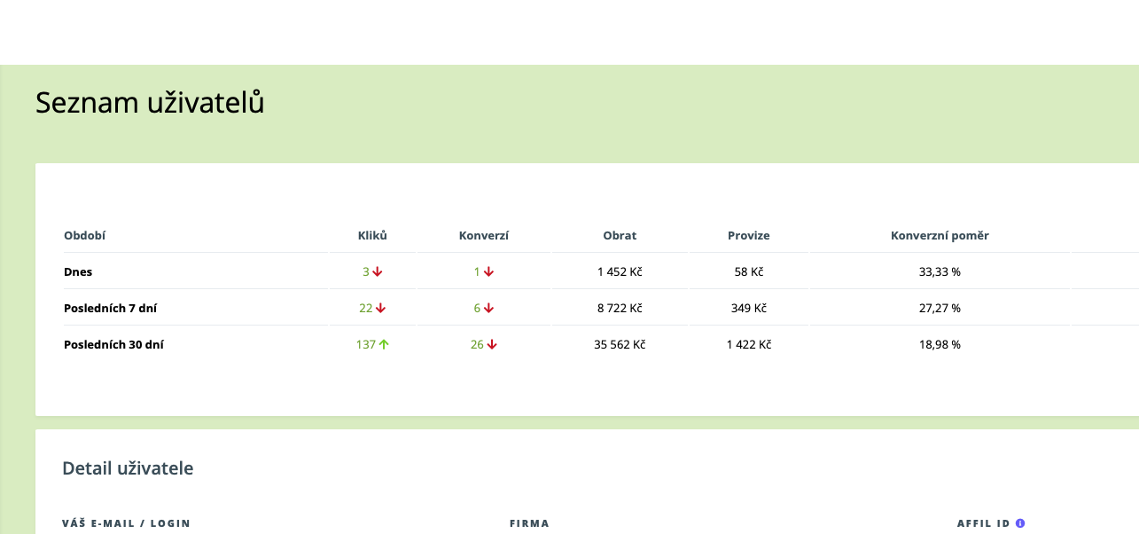Viewport: 1139px width, 534px height.
Task: Click red arrow beside 22 clicks
Action: coord(381,308)
